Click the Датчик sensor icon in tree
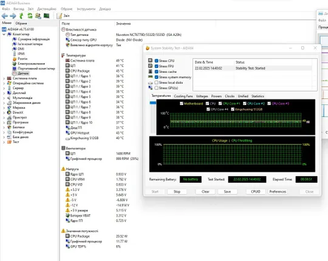This screenshot has height=261, width=328. (15, 73)
